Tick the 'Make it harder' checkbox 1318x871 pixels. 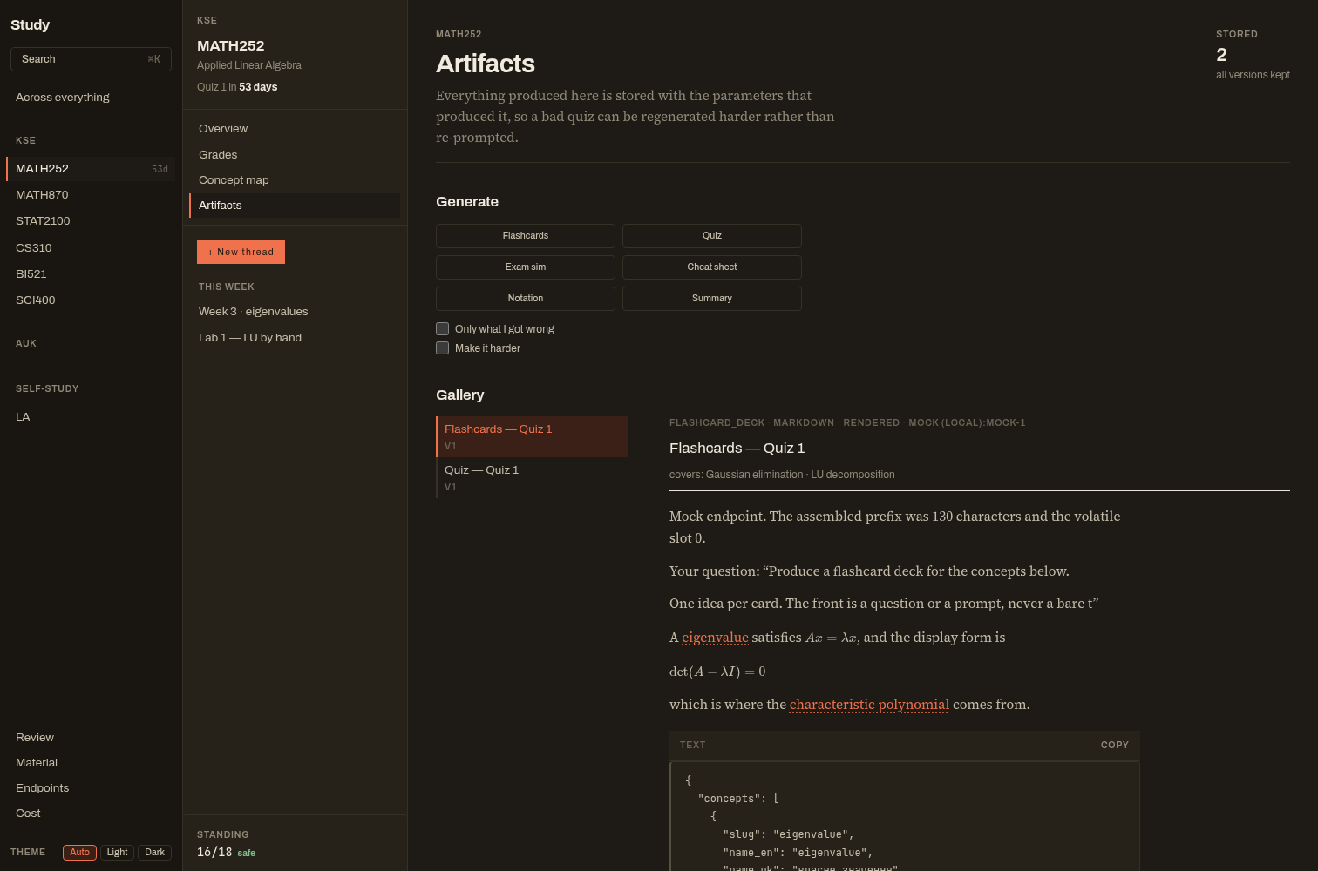443,348
